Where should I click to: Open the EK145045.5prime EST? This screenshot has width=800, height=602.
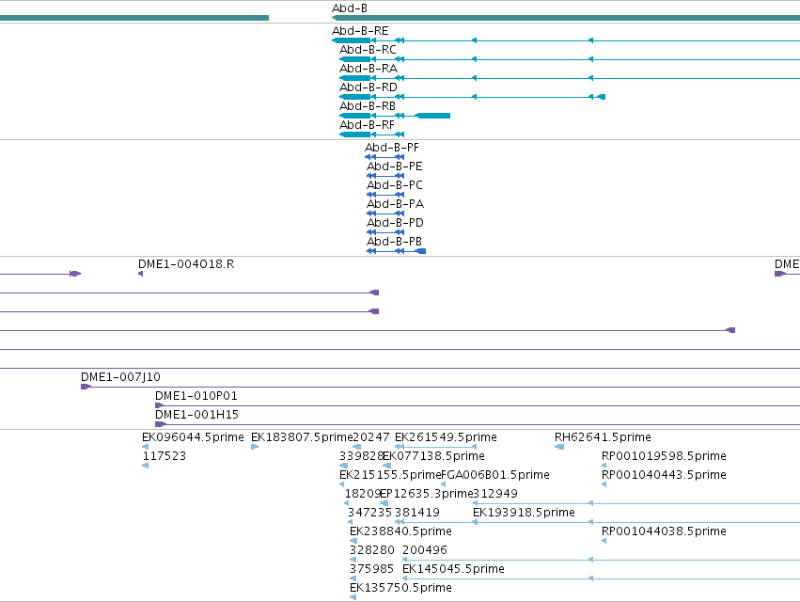tap(453, 569)
